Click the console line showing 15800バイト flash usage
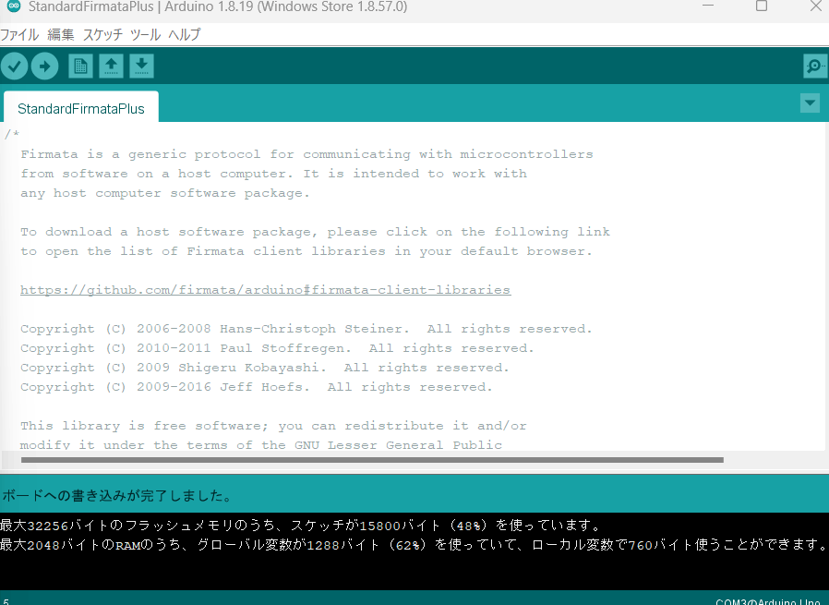 301,526
